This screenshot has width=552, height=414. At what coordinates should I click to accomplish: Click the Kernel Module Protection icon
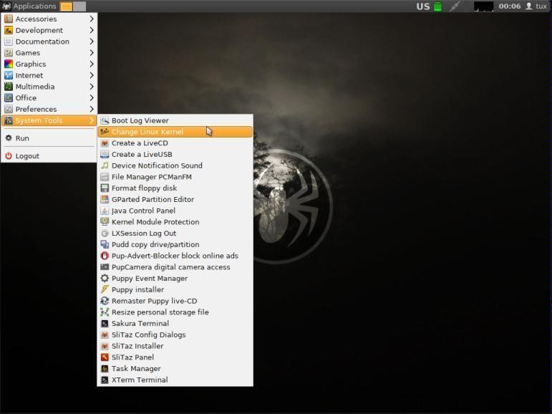[x=105, y=222]
